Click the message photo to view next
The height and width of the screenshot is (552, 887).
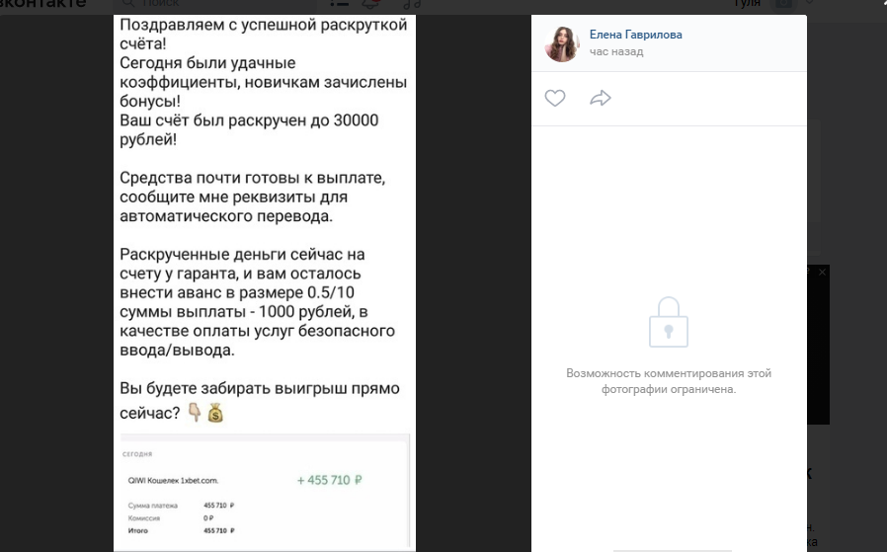pos(264,282)
